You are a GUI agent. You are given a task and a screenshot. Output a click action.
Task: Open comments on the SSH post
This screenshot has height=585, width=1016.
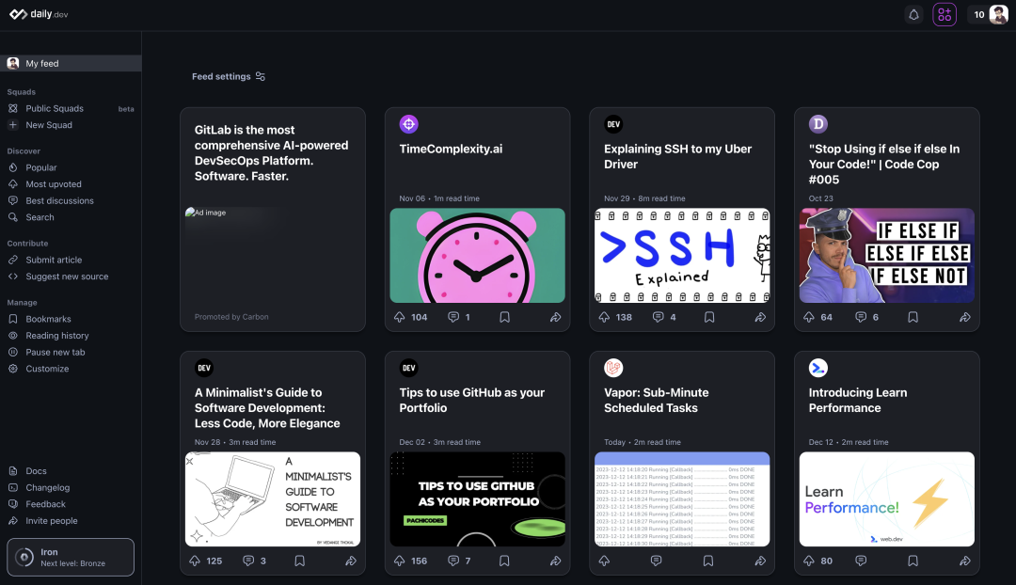659,317
